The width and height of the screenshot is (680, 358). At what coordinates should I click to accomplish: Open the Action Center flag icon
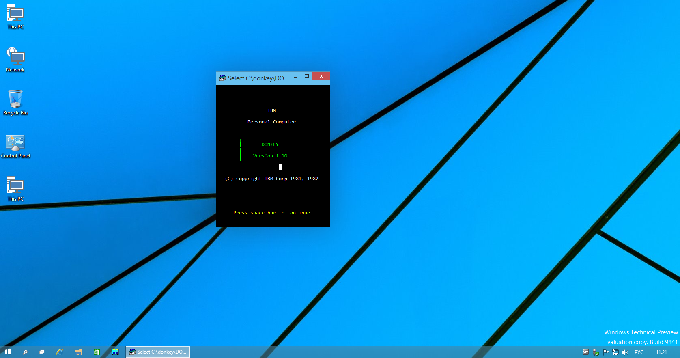605,352
